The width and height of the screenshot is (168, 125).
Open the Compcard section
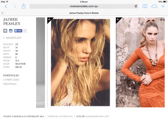[x=11, y=80]
